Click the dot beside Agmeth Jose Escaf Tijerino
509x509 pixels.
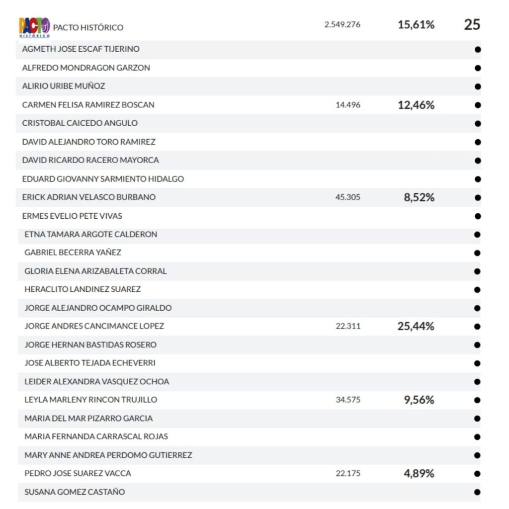(478, 49)
